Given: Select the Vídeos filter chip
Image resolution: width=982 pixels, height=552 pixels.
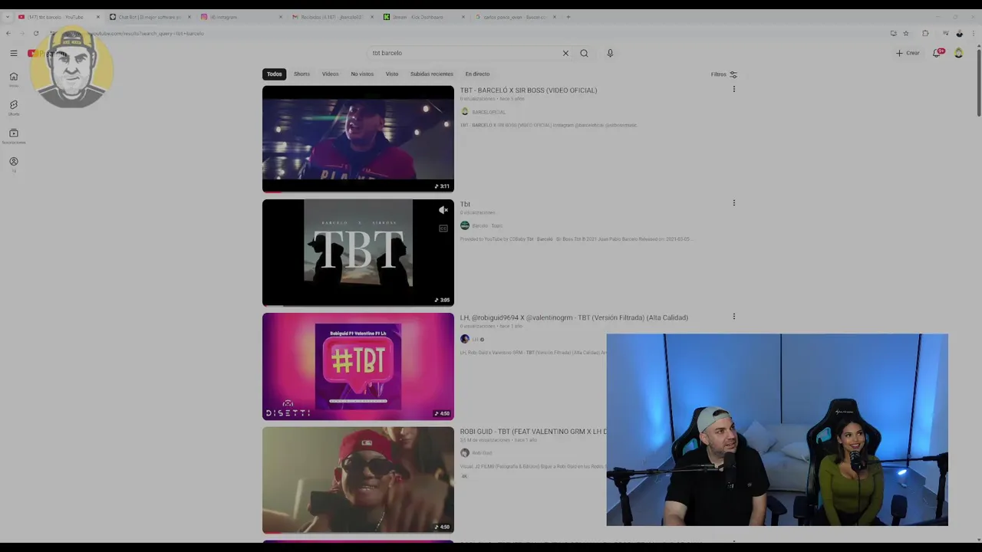Looking at the screenshot, I should click(x=330, y=74).
